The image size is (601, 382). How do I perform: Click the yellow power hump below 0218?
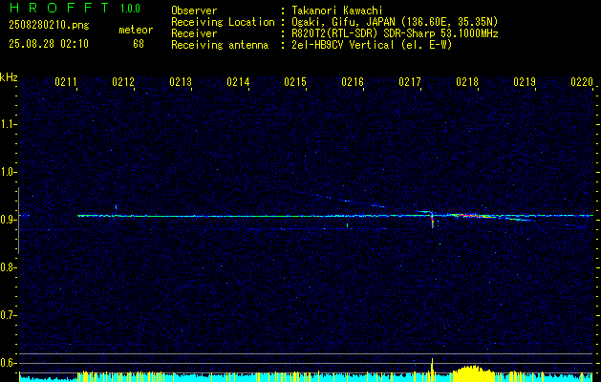(x=473, y=372)
